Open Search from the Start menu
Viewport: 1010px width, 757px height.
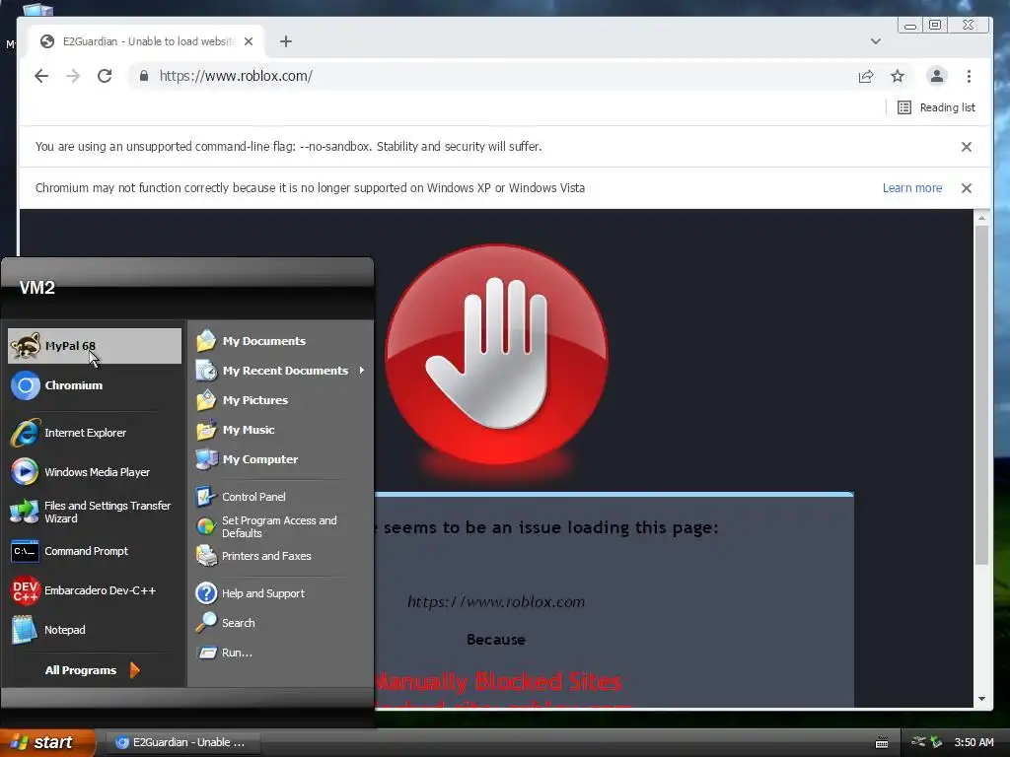(x=280, y=623)
